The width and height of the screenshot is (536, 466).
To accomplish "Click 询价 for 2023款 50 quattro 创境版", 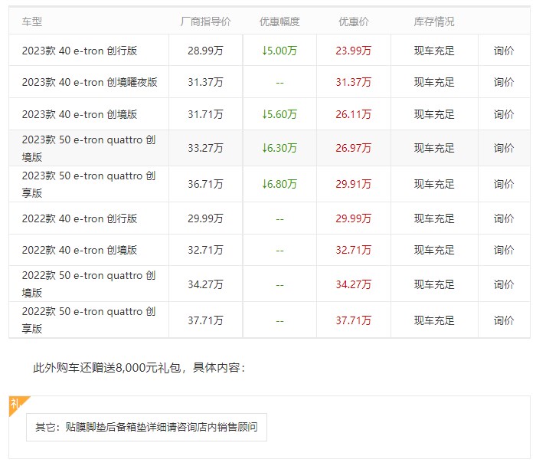I will (504, 148).
